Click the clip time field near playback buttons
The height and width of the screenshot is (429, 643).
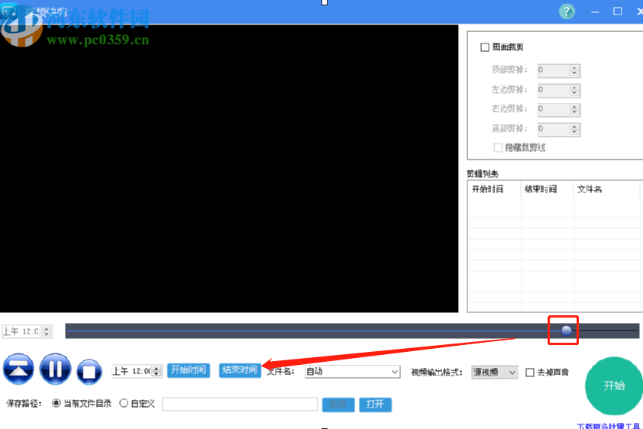click(132, 371)
